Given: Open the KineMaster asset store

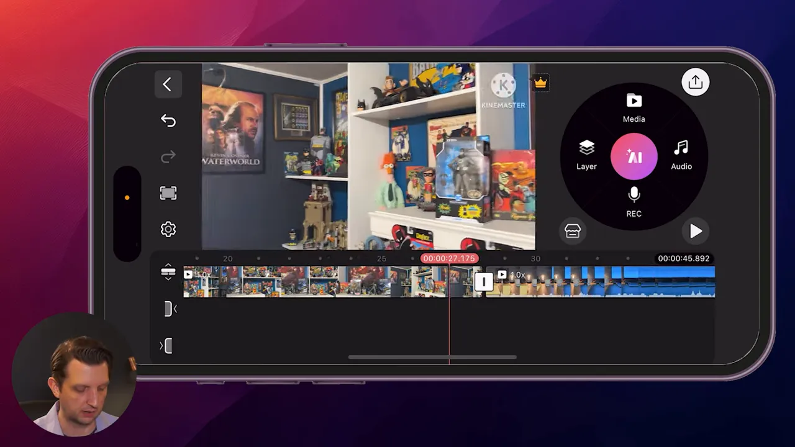Looking at the screenshot, I should (572, 230).
